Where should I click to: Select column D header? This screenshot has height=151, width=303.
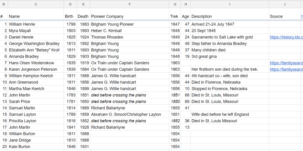point(70,4)
